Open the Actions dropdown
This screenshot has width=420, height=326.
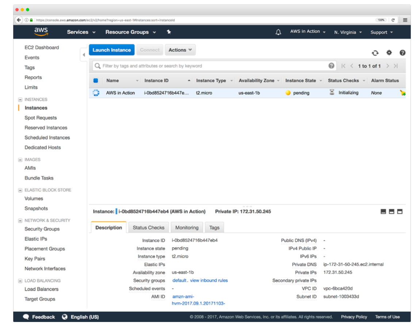point(180,50)
